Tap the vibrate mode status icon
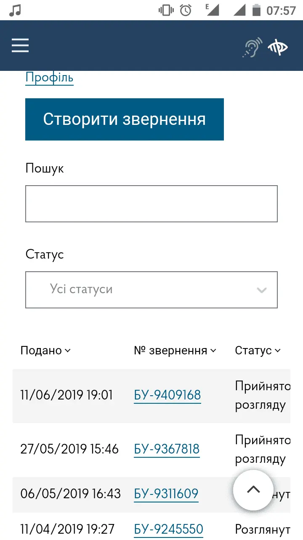 166,10
